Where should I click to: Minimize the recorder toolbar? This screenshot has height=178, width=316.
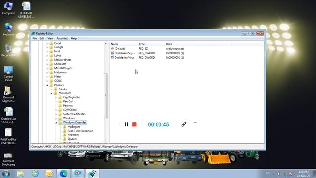pos(195,122)
